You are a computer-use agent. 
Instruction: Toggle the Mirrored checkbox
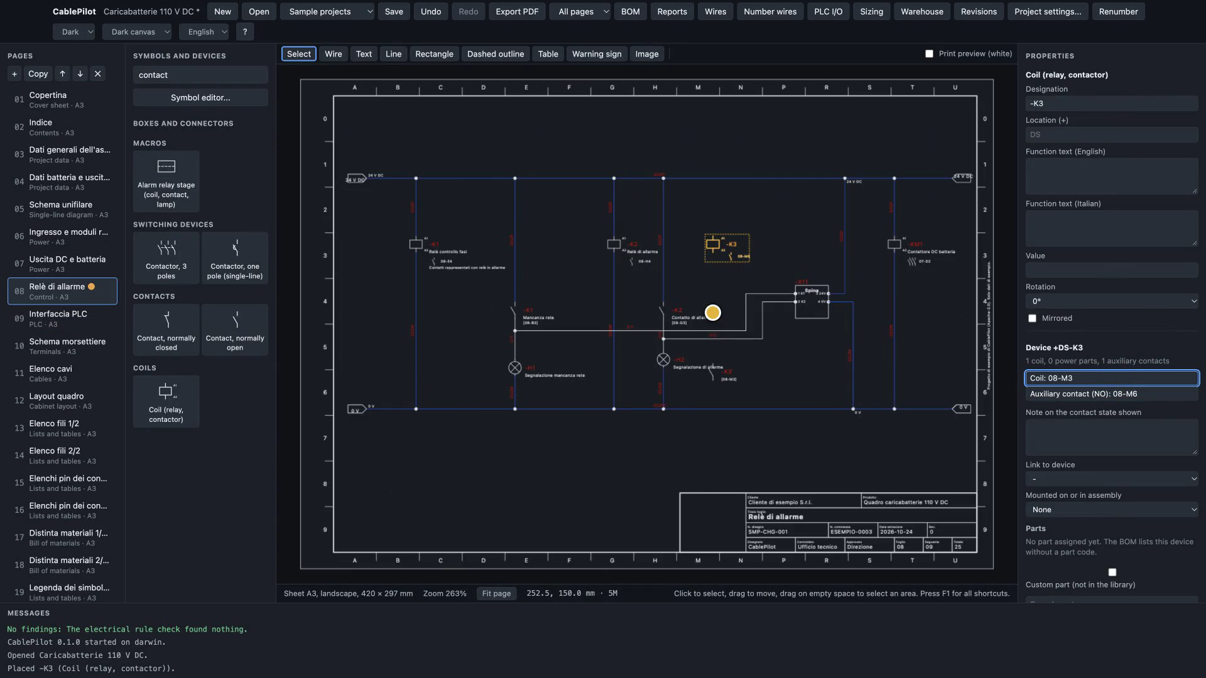(x=1032, y=318)
